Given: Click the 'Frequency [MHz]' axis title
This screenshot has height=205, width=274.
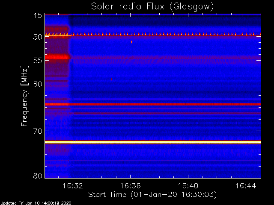Looking at the screenshot, I should [x=24, y=96].
